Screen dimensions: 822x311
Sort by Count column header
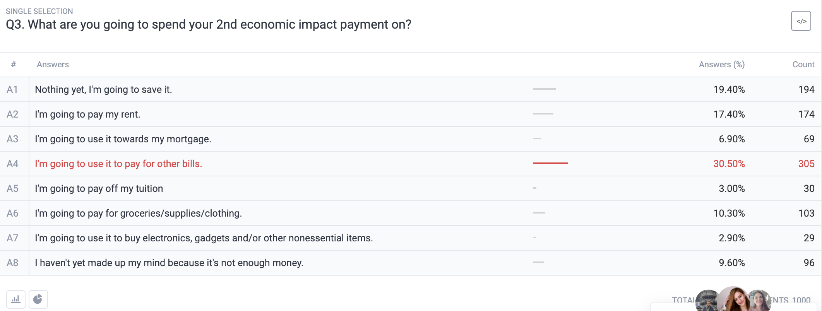(803, 65)
